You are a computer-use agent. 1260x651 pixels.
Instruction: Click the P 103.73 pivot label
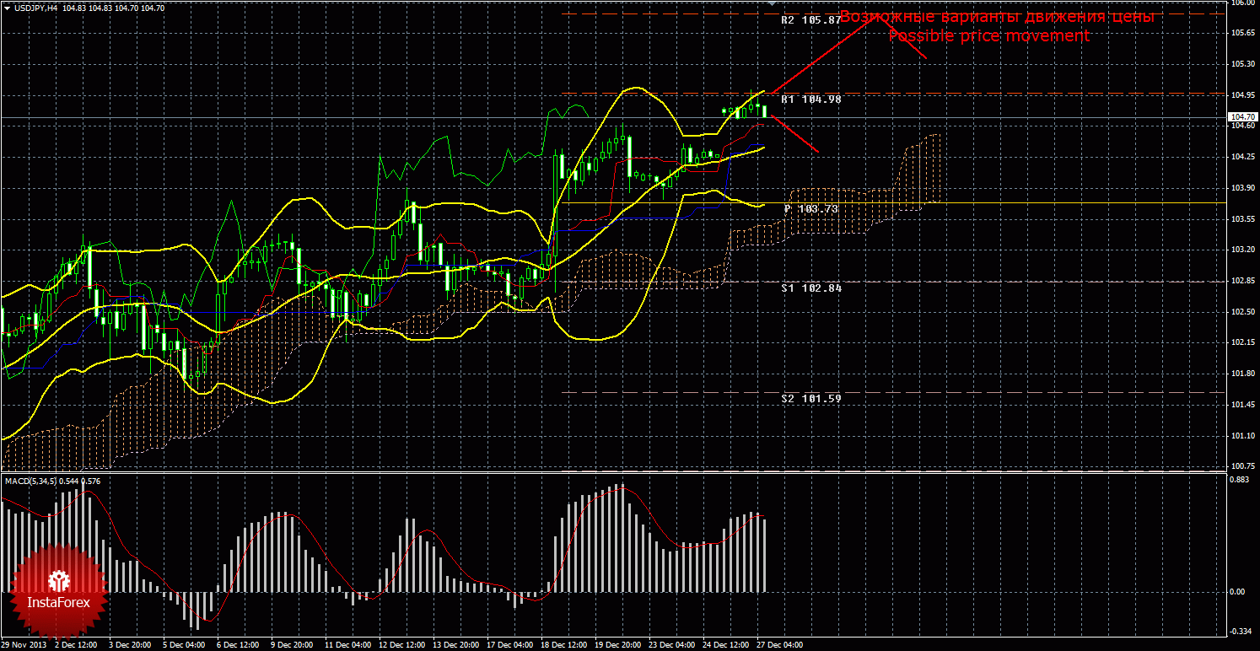coord(810,208)
